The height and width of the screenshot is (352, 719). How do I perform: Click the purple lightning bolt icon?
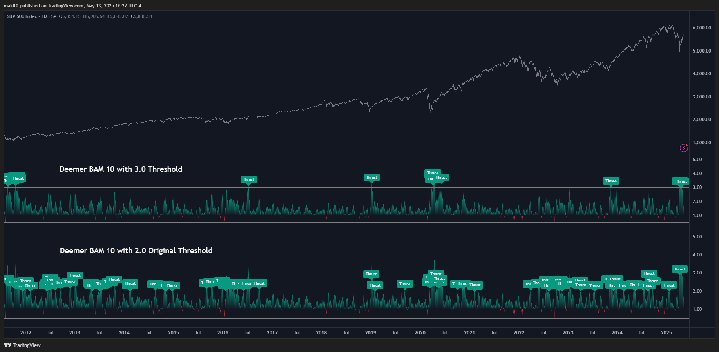tap(684, 148)
